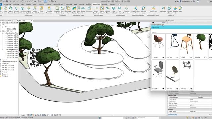The image size is (212, 119).
Task: Switch to the Structure ribbon tab
Action: [16, 4]
